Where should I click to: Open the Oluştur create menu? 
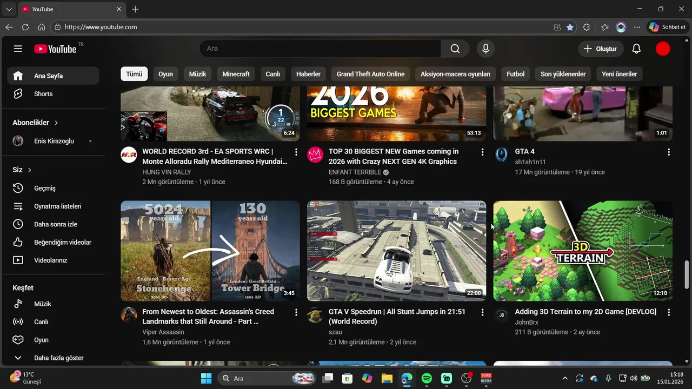(600, 49)
